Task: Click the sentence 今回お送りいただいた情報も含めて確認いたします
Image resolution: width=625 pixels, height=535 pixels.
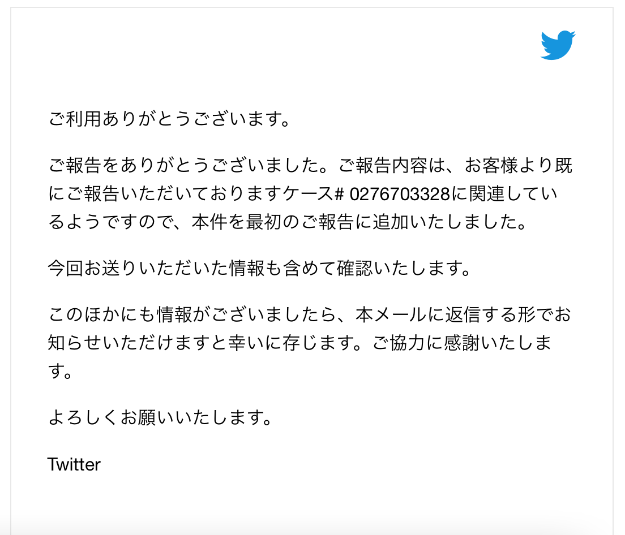Action: click(x=260, y=268)
